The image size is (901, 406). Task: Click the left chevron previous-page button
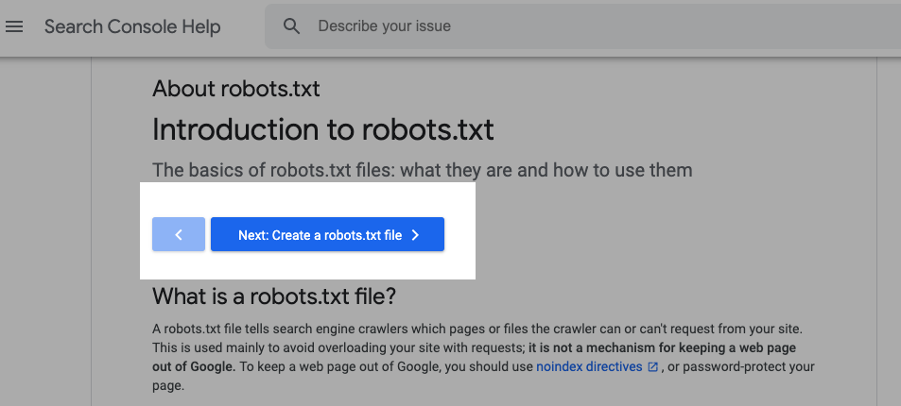coord(178,235)
